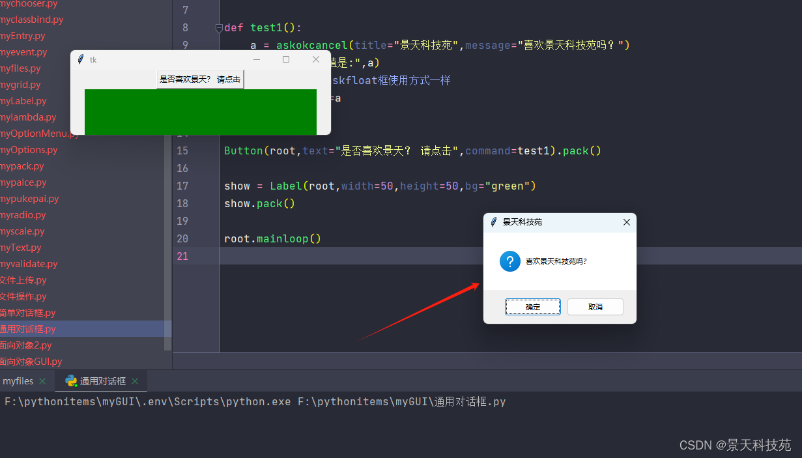Select 面向对象GUI.py in the file list
Viewport: 802px width, 458px height.
click(31, 362)
